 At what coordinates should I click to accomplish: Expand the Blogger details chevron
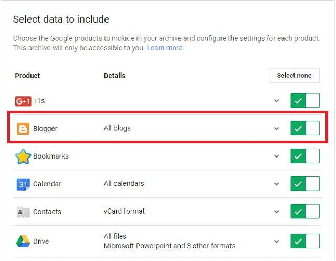point(277,129)
